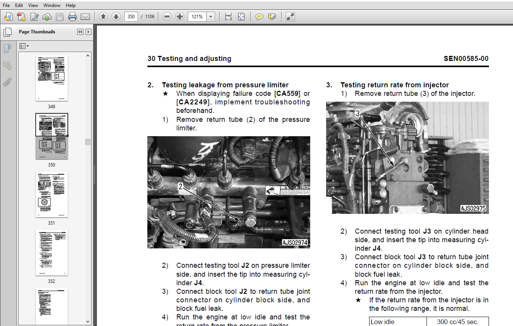Click the upload to cloud icon
513x326 pixels.
click(x=47, y=17)
